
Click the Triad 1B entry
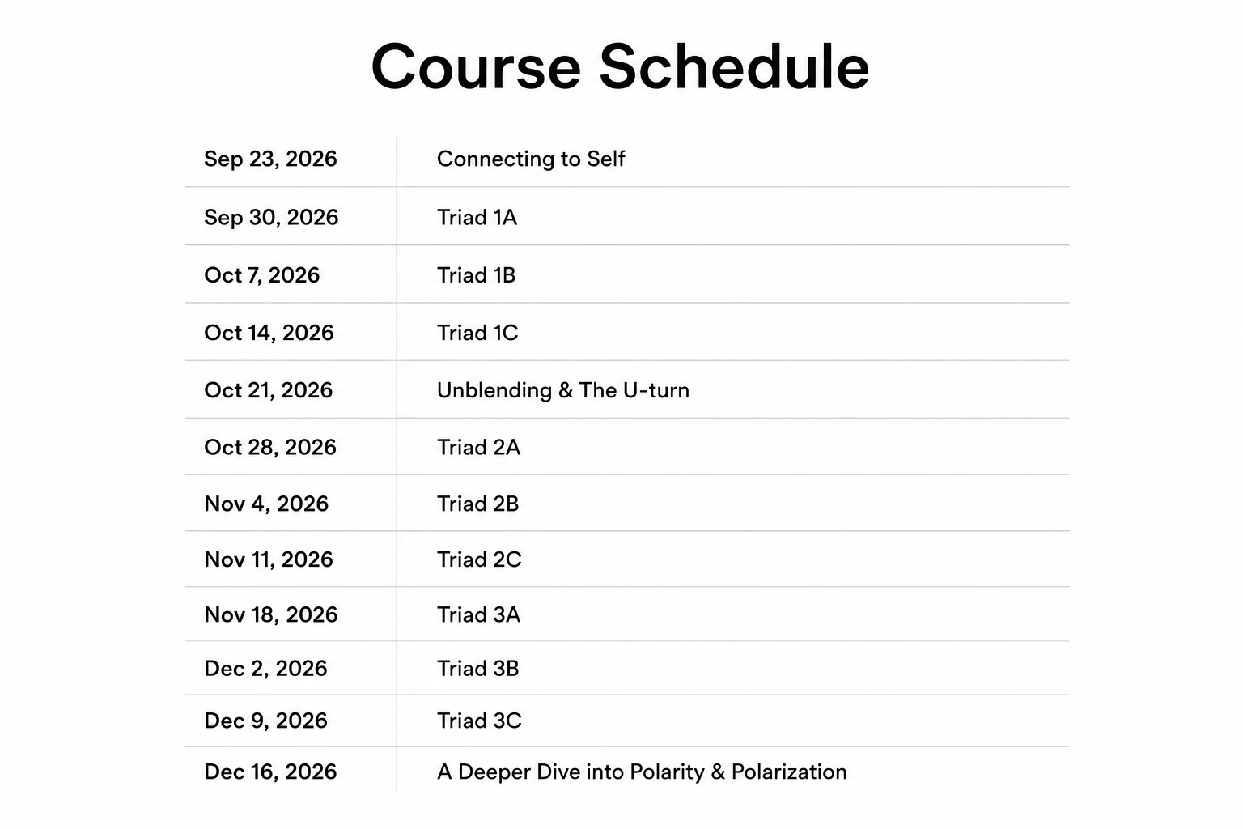click(476, 275)
